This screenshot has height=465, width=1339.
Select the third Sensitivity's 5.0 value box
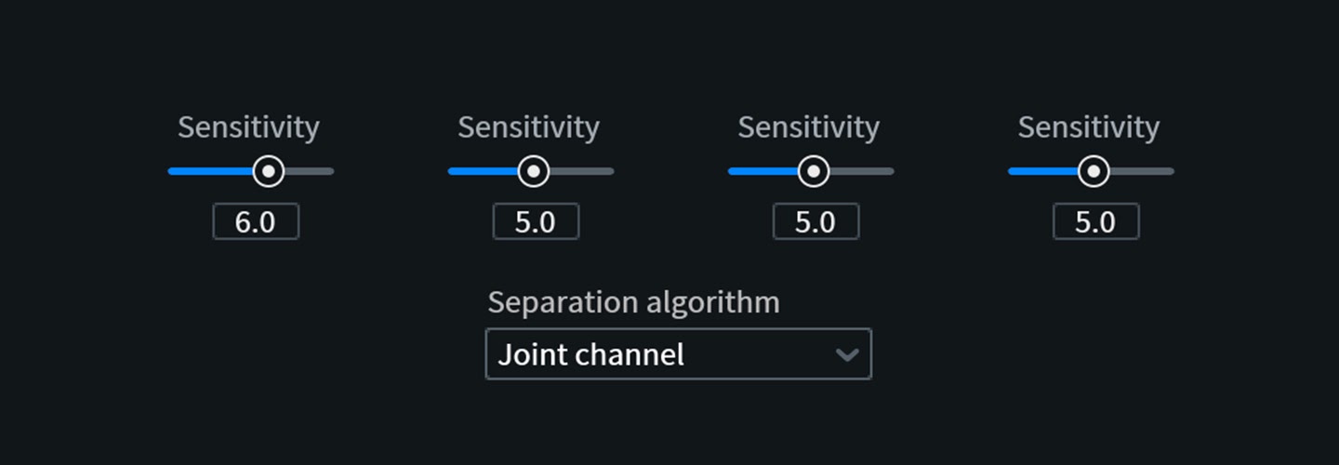tap(815, 222)
